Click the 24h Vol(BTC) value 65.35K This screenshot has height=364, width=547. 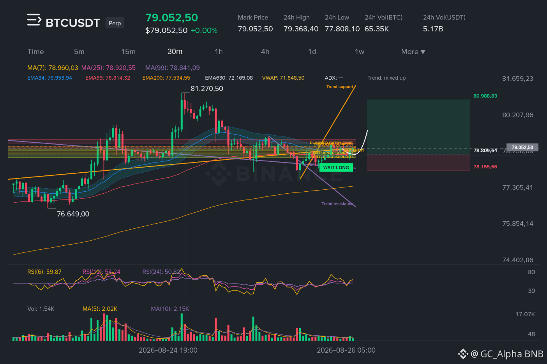click(377, 29)
